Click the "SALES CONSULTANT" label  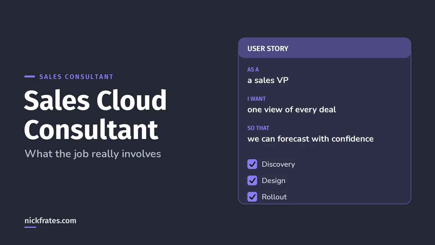coord(76,77)
